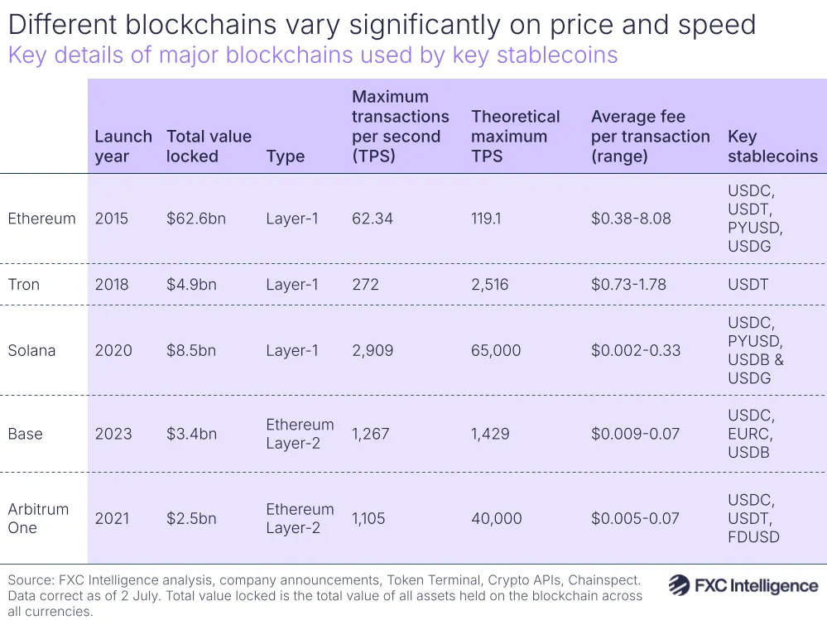Click the Arbitrum One row label

point(38,518)
